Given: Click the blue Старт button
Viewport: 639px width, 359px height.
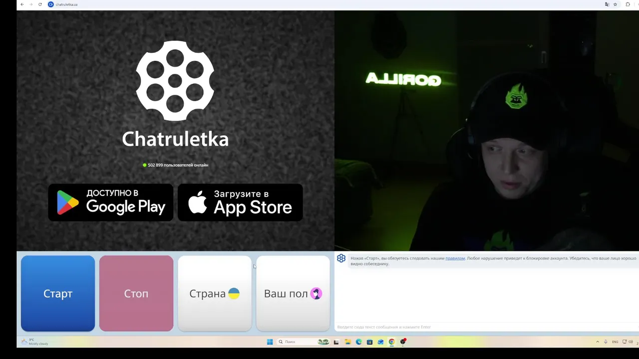Looking at the screenshot, I should click(58, 293).
